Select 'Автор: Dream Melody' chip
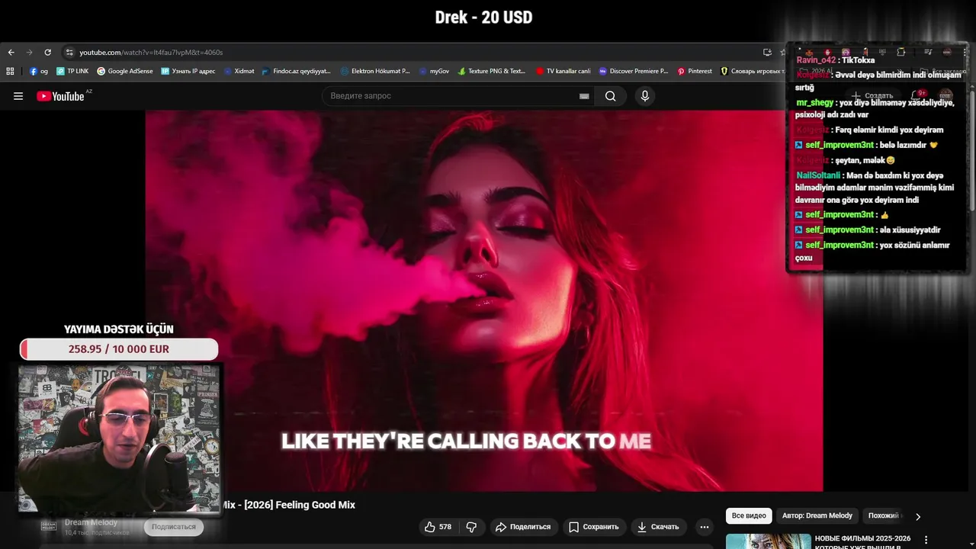This screenshot has width=976, height=549. coord(817,516)
